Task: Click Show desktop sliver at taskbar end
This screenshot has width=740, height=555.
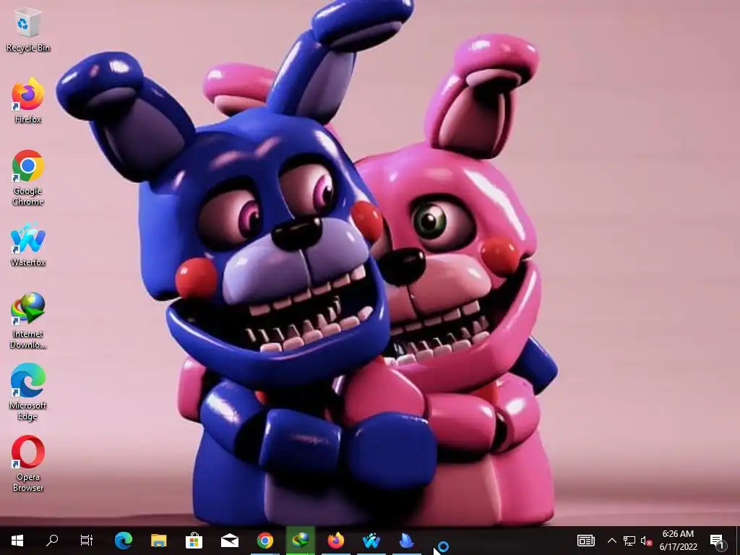Action: (x=737, y=541)
